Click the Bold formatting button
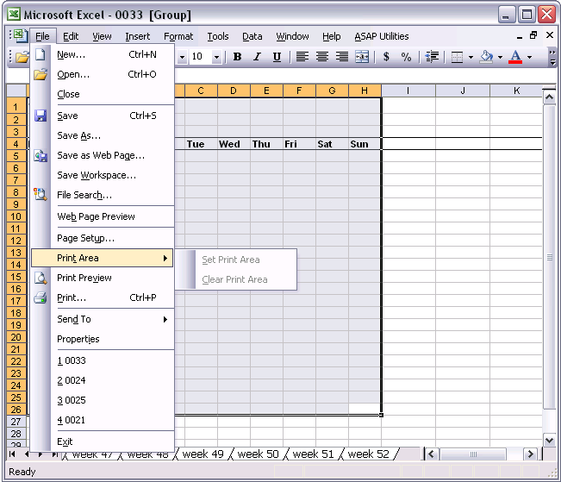Image resolution: width=561 pixels, height=482 pixels. point(237,57)
